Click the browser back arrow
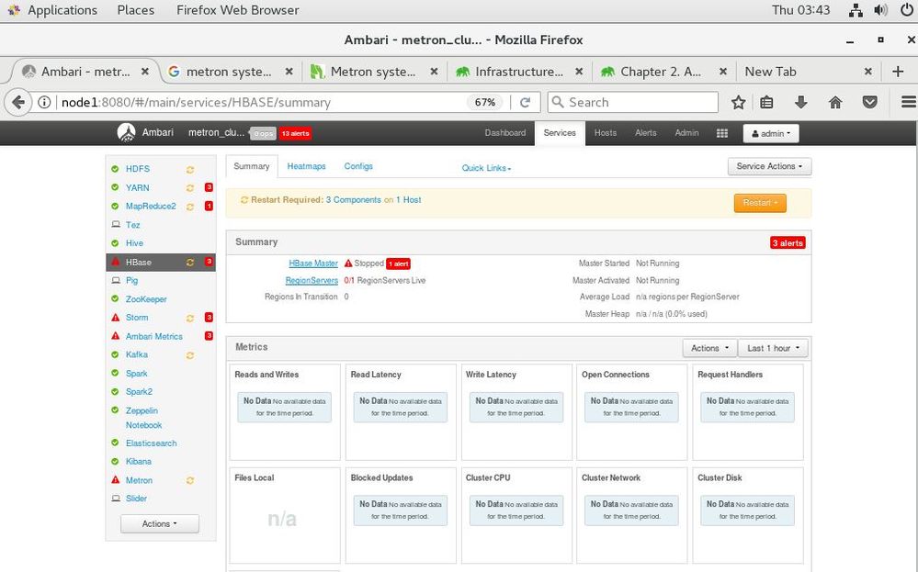The width and height of the screenshot is (918, 572). (18, 102)
